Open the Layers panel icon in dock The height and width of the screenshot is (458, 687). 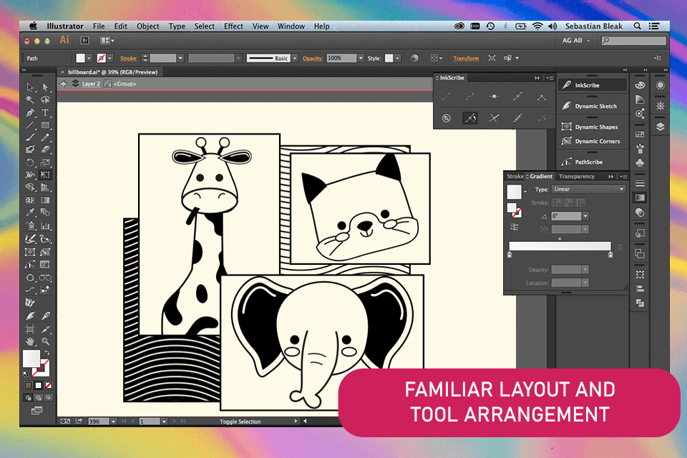point(660,126)
